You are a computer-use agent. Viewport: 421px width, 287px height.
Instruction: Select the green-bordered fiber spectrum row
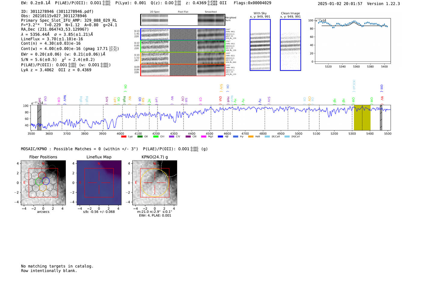183,46
